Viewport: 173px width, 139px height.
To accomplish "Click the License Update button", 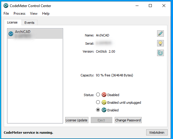I will click(77, 120).
